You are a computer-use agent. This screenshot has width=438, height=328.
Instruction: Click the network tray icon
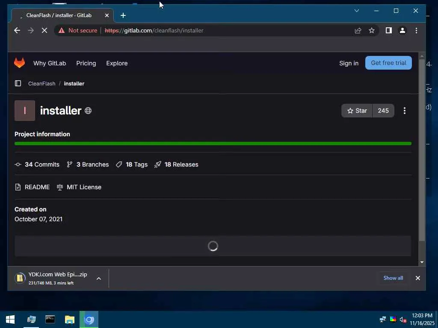point(383,319)
